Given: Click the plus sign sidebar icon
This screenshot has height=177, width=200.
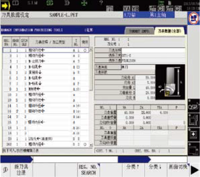Looking at the screenshot, I should (x=193, y=134).
